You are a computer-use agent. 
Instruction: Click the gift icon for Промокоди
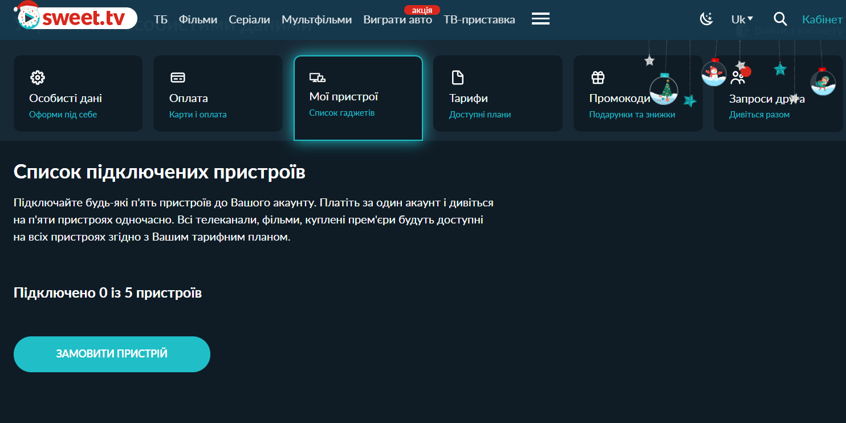(x=597, y=78)
